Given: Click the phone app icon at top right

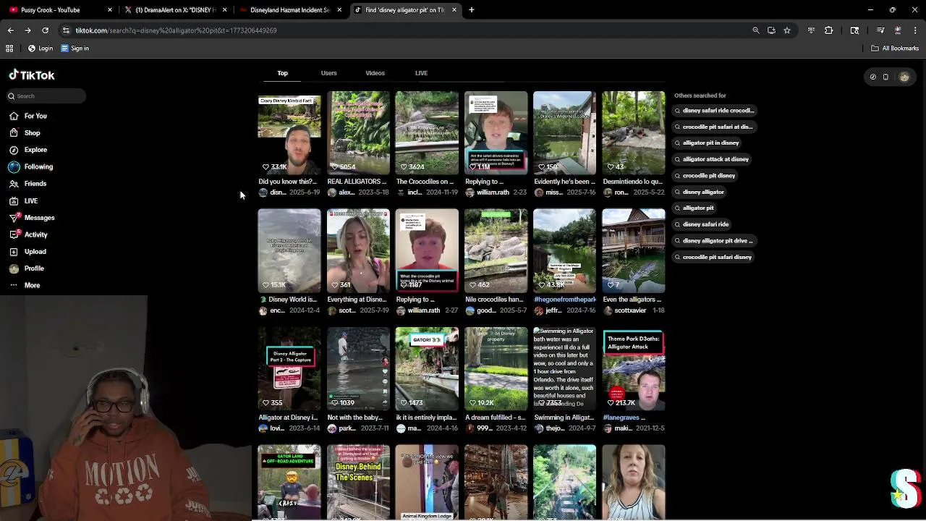Looking at the screenshot, I should coord(885,77).
